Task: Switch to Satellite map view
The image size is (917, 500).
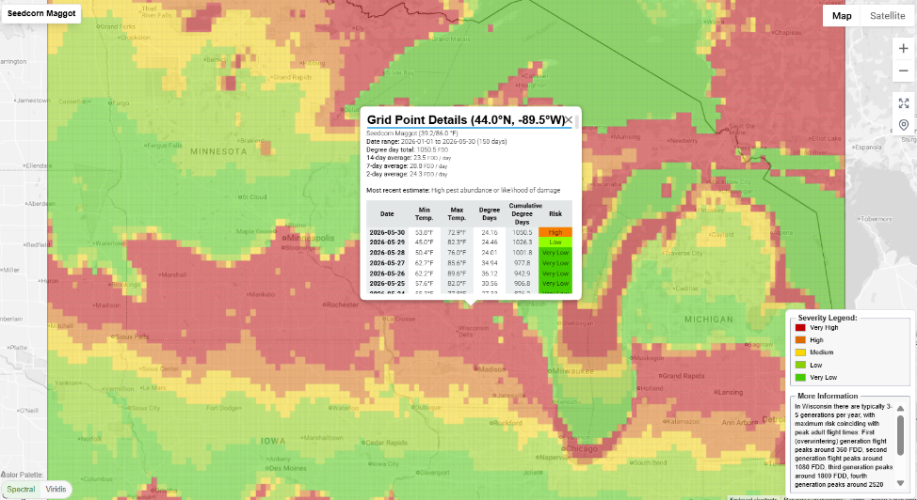Action: [887, 16]
